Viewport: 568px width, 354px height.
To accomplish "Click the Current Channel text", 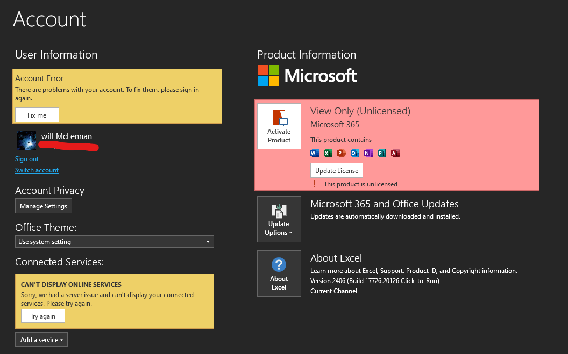I will (x=333, y=291).
